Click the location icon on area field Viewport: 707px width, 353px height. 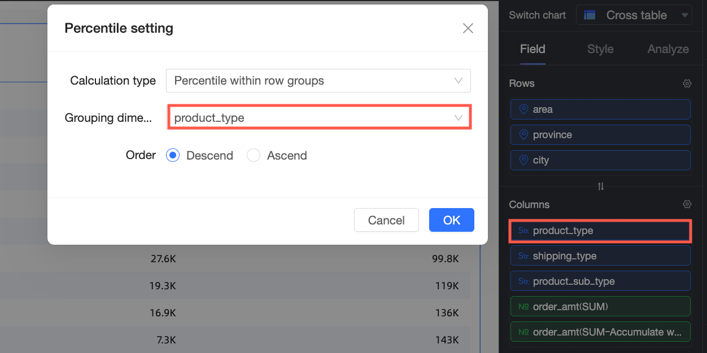pyautogui.click(x=523, y=109)
